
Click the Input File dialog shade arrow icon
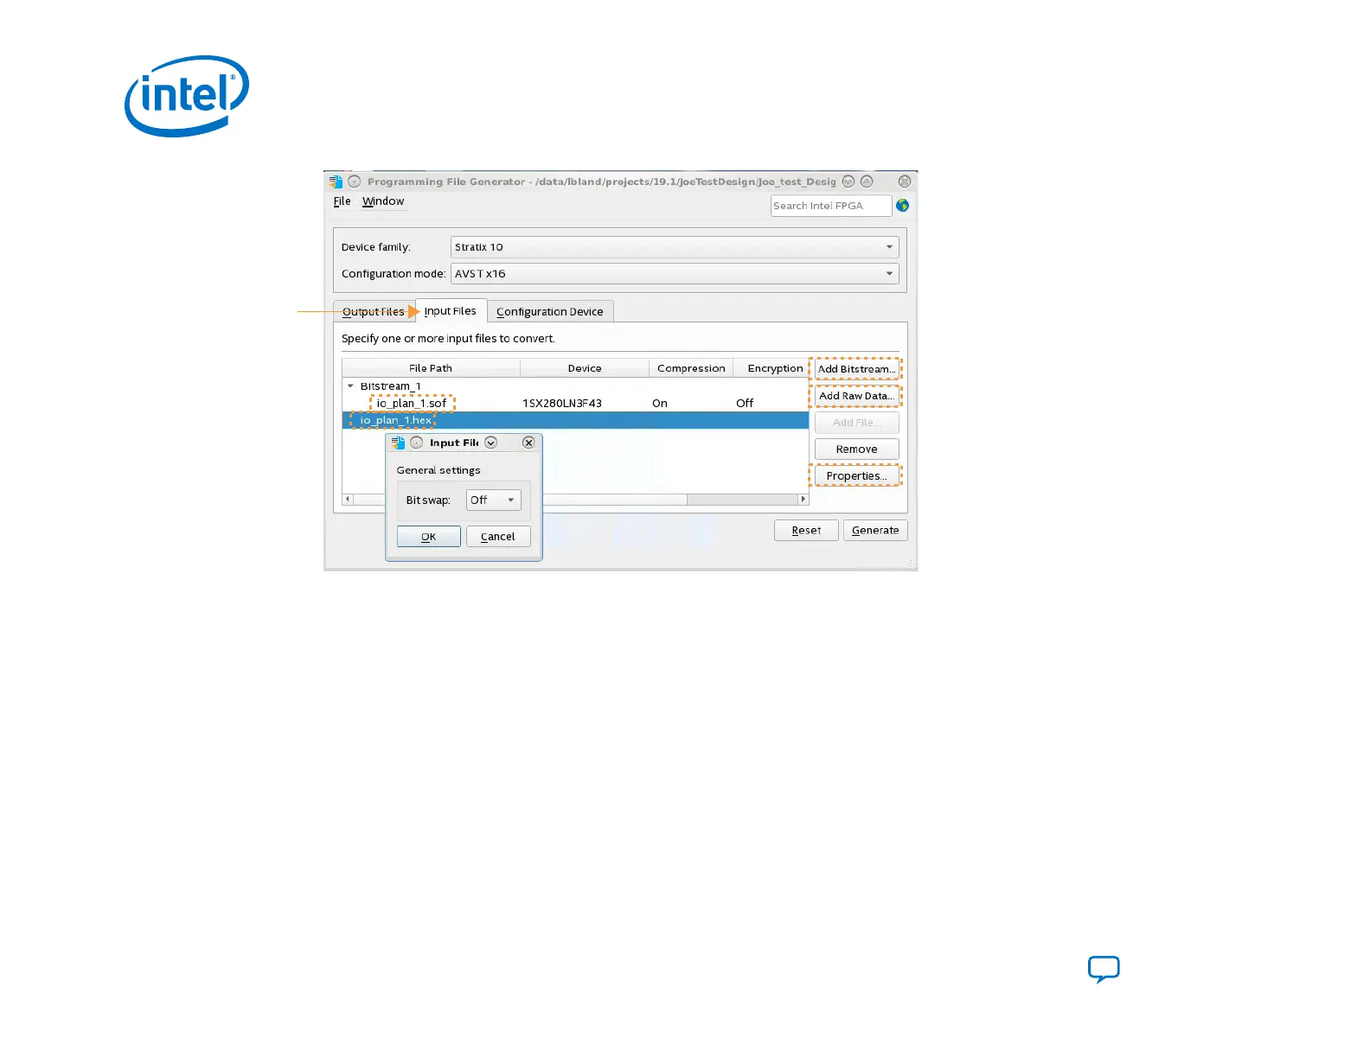click(x=490, y=443)
